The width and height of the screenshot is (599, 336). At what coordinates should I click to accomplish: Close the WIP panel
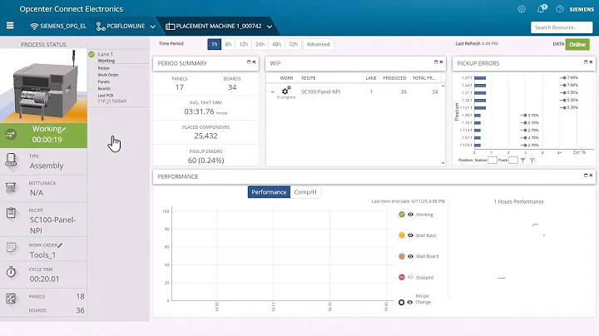441,62
